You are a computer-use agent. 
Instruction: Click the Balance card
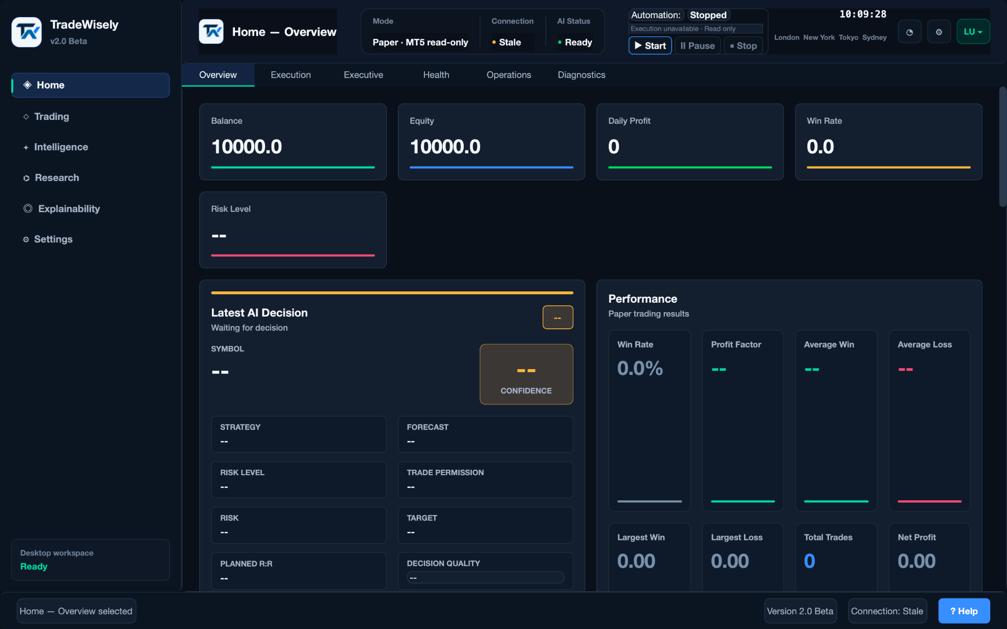[x=293, y=142]
